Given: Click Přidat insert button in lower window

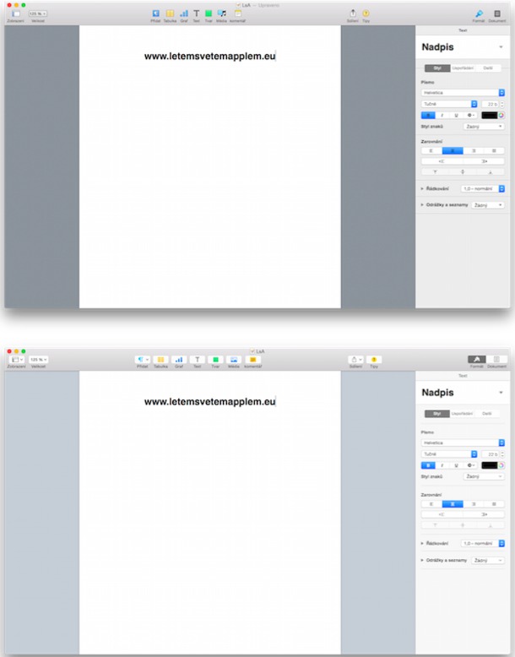Looking at the screenshot, I should pos(143,360).
